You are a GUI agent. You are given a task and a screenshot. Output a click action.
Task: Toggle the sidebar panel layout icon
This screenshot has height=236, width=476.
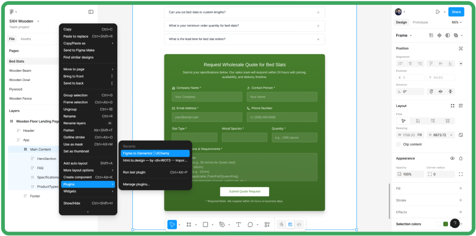[x=91, y=12]
